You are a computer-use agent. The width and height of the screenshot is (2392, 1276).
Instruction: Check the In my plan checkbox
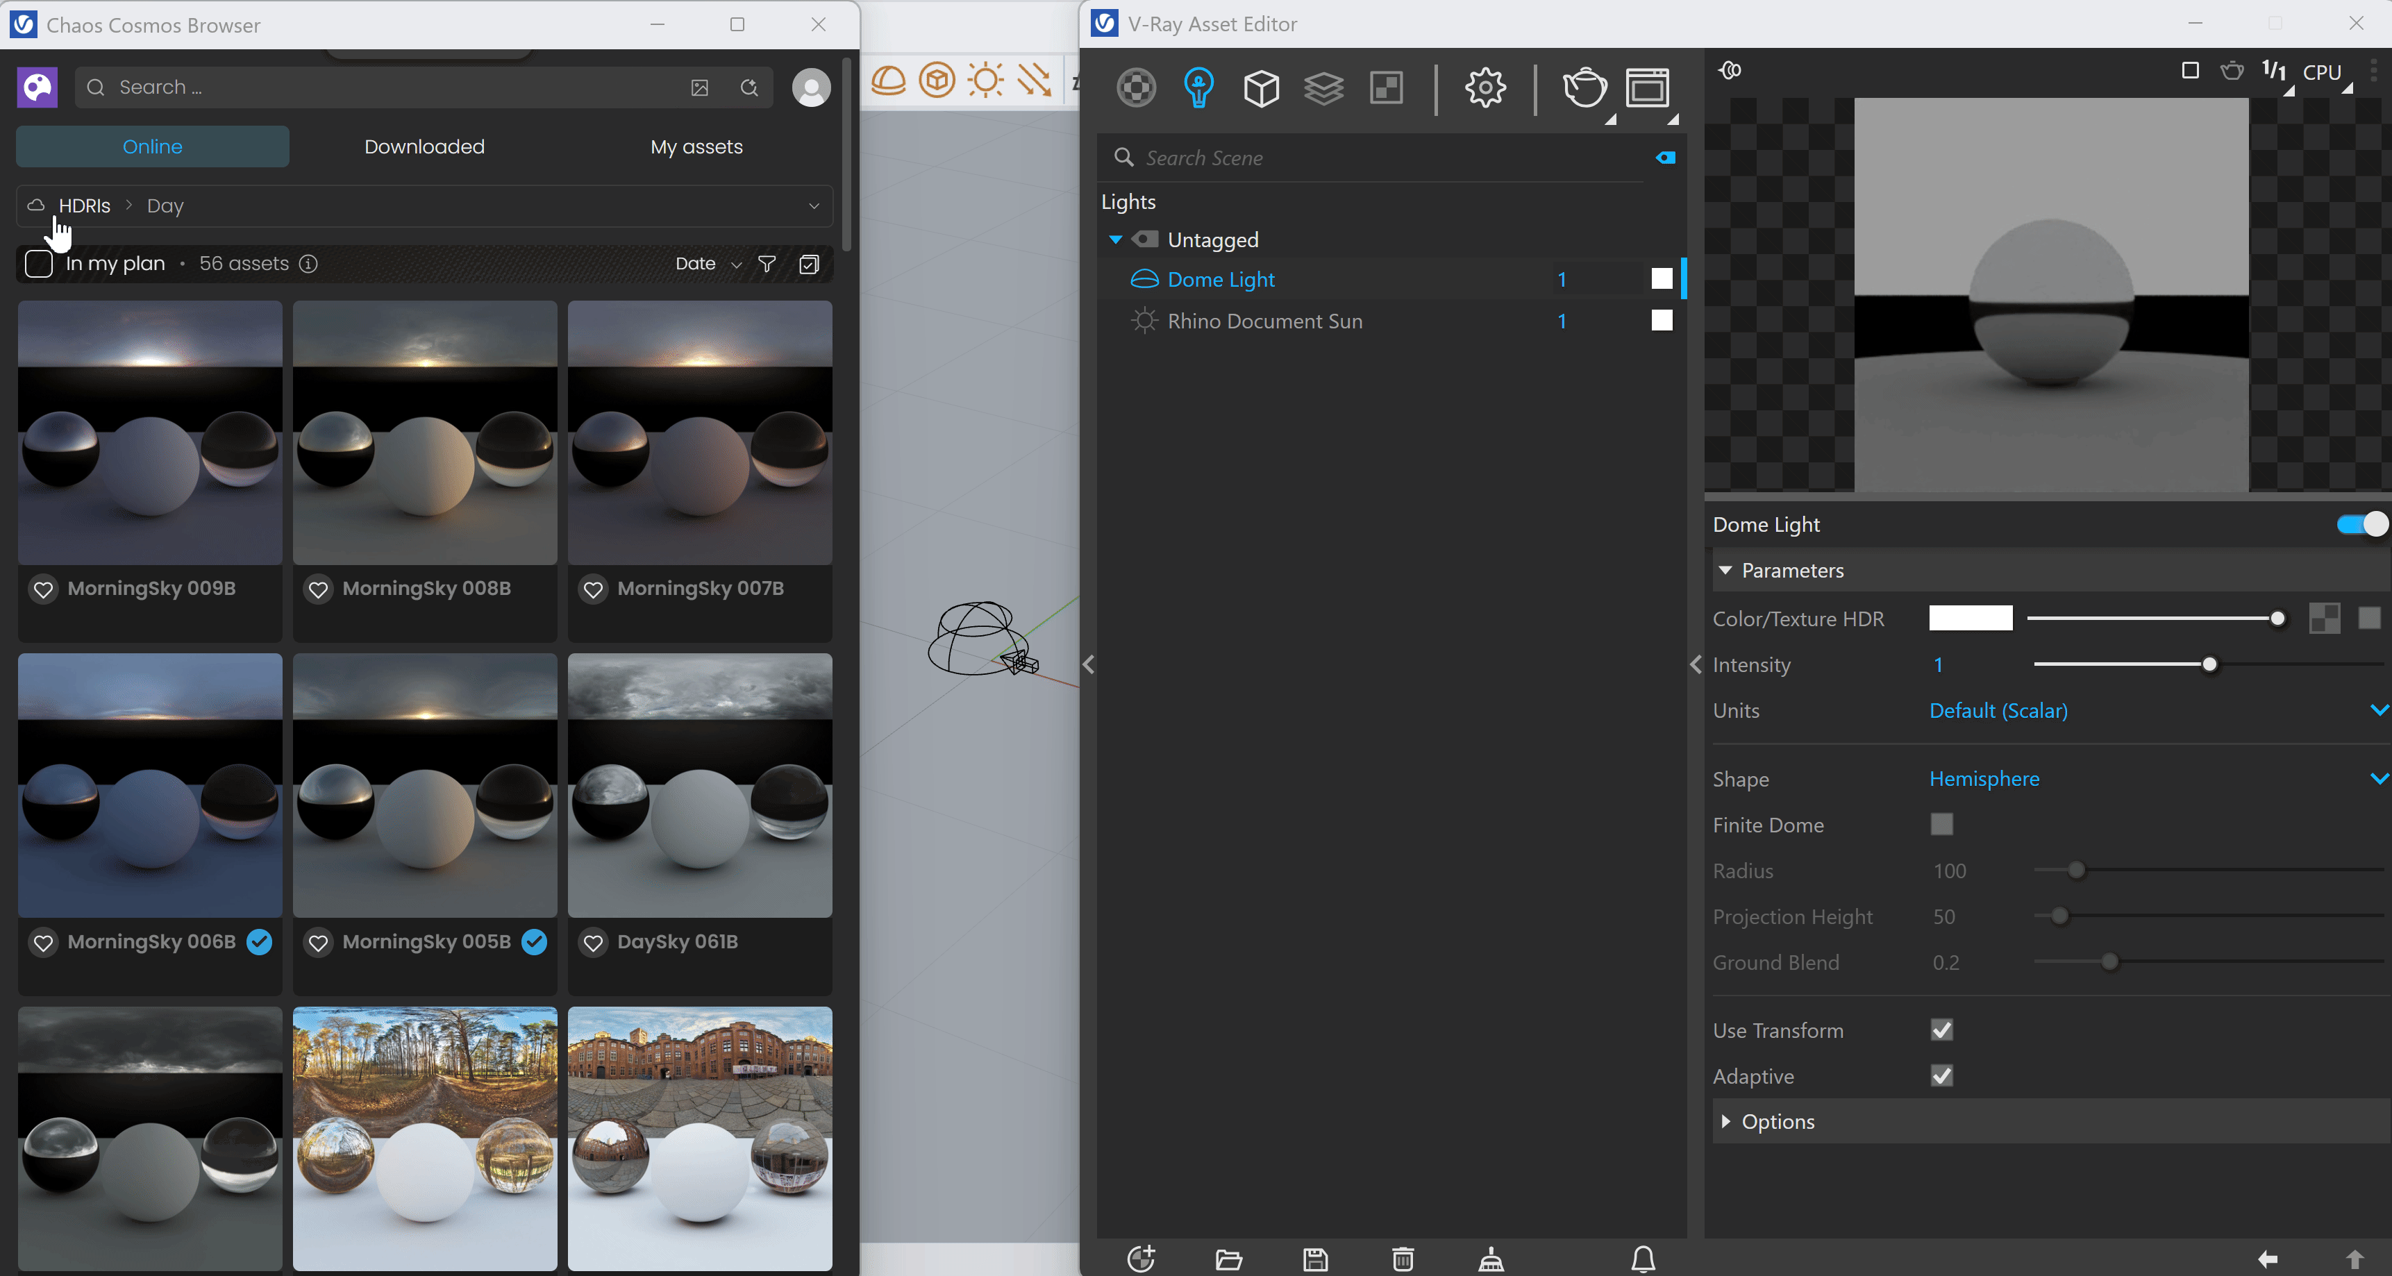point(38,264)
